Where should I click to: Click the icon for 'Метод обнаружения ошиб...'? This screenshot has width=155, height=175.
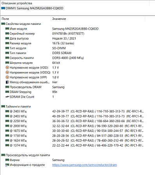(x=7, y=82)
